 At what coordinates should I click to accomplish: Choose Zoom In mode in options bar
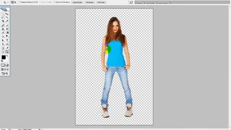tap(12, 2)
